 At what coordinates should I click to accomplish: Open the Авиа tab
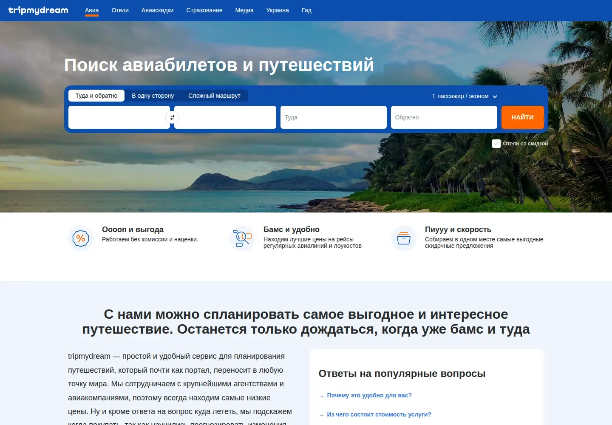[x=92, y=10]
